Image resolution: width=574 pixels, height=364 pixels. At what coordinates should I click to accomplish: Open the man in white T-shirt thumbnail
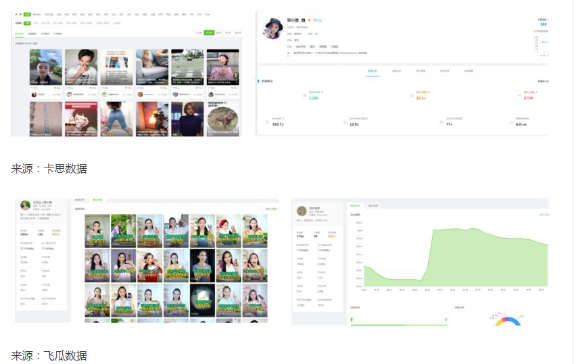[81, 68]
